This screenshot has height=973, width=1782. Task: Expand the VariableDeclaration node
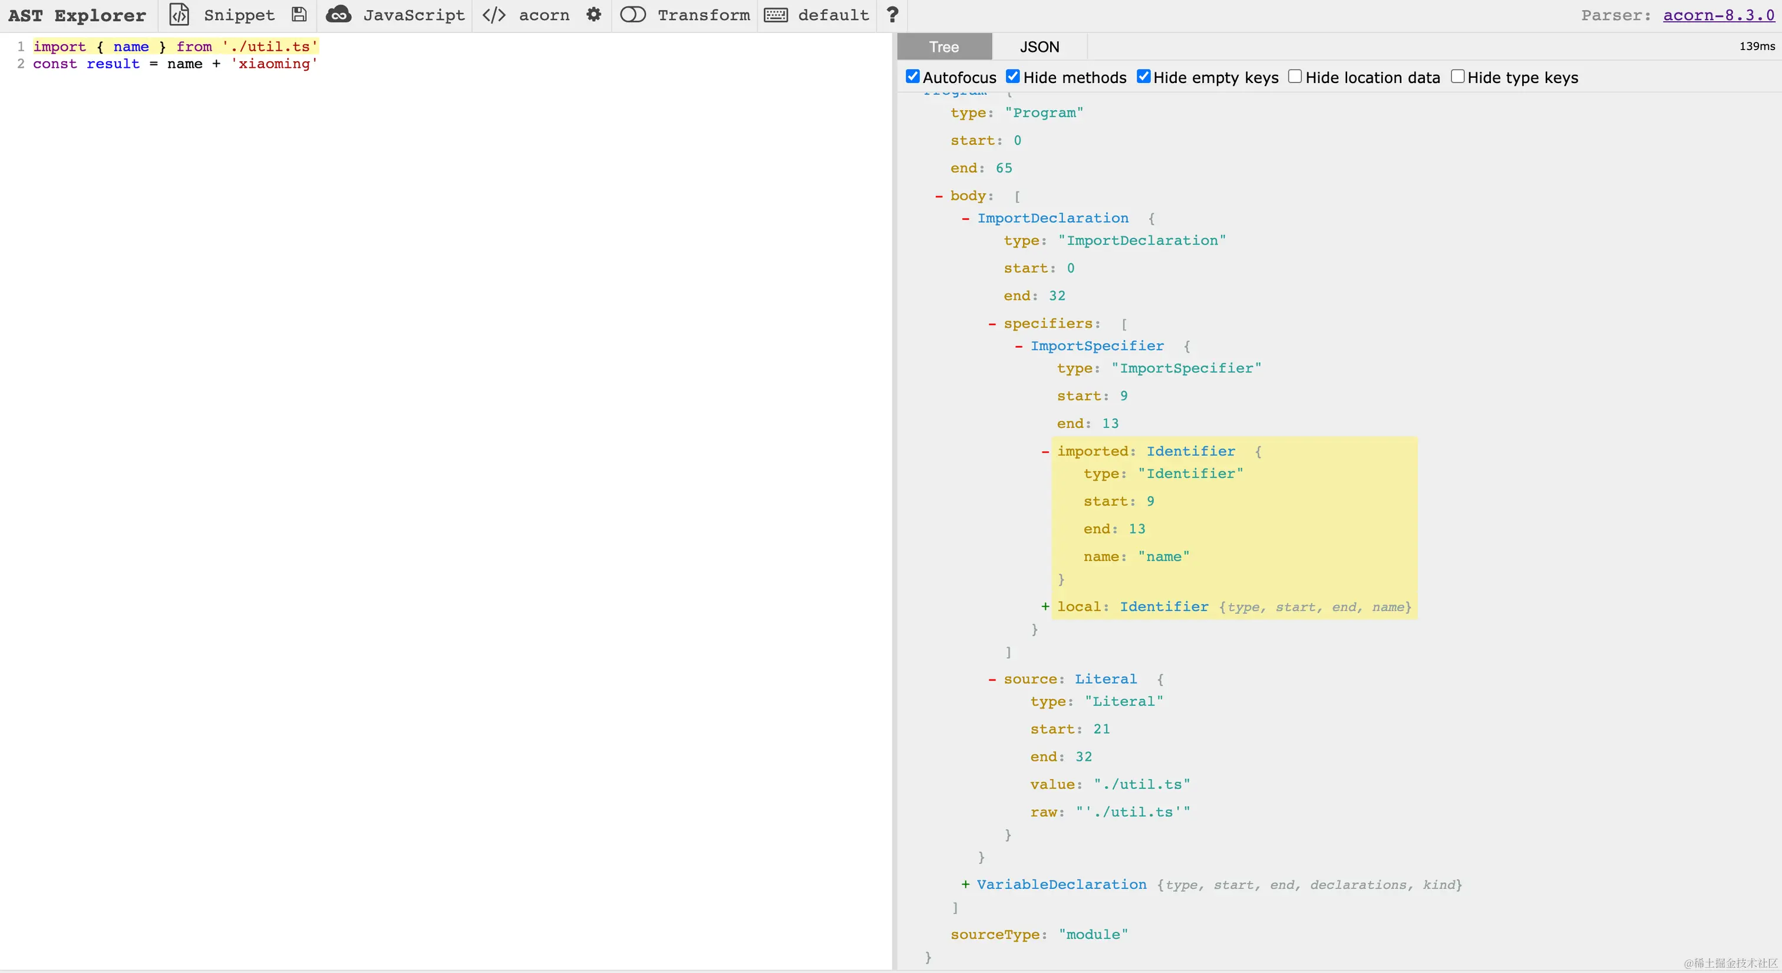tap(965, 885)
